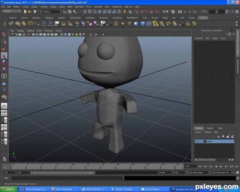Toggle Select by object type mode
This screenshot has height=192, width=240.
[70, 12]
